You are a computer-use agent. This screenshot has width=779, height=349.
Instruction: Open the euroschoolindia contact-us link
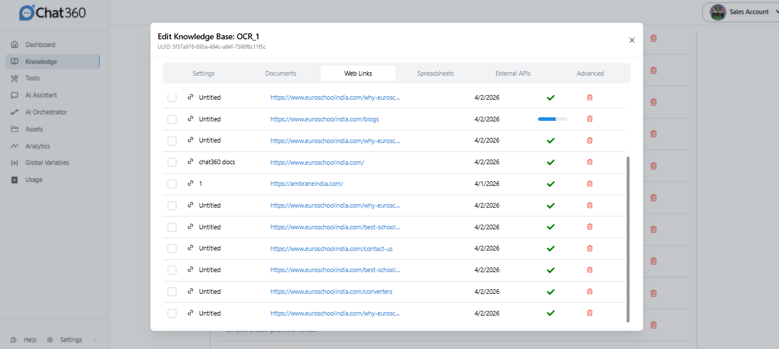tap(332, 248)
